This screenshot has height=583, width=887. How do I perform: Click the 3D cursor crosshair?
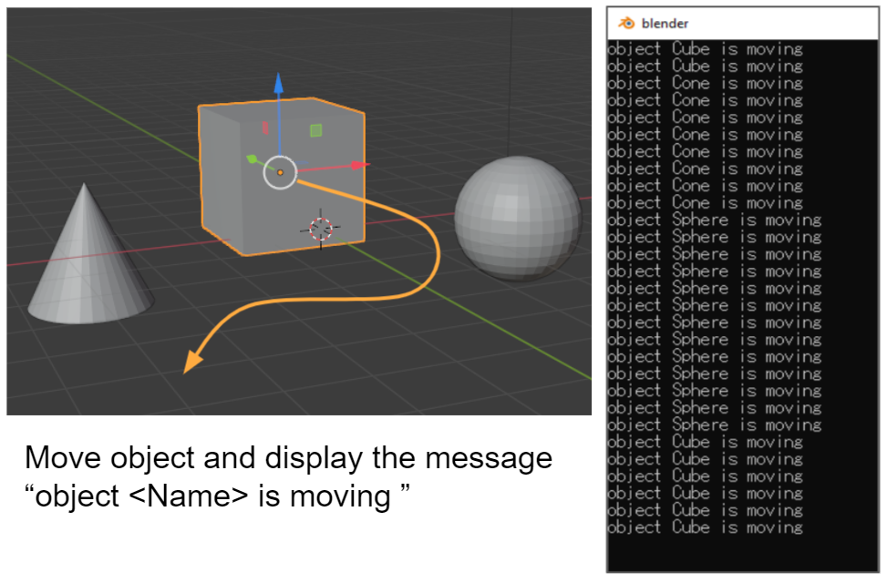click(x=321, y=229)
